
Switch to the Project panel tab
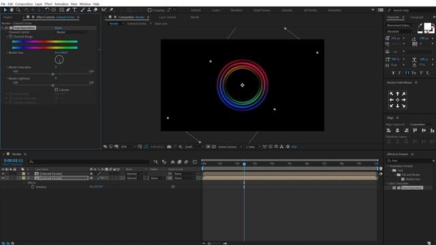tap(7, 17)
